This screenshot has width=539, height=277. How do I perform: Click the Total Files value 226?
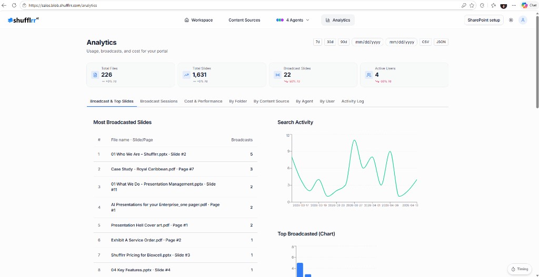tap(106, 75)
